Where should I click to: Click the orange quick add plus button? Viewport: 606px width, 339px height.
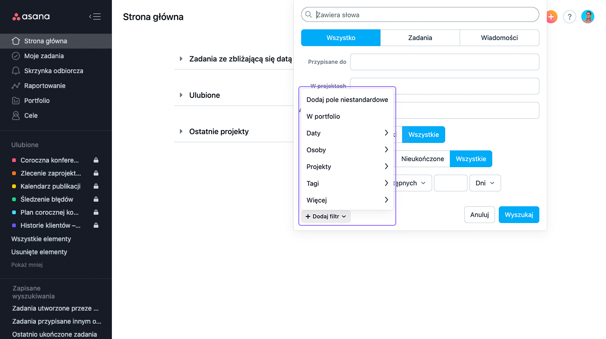pos(551,17)
